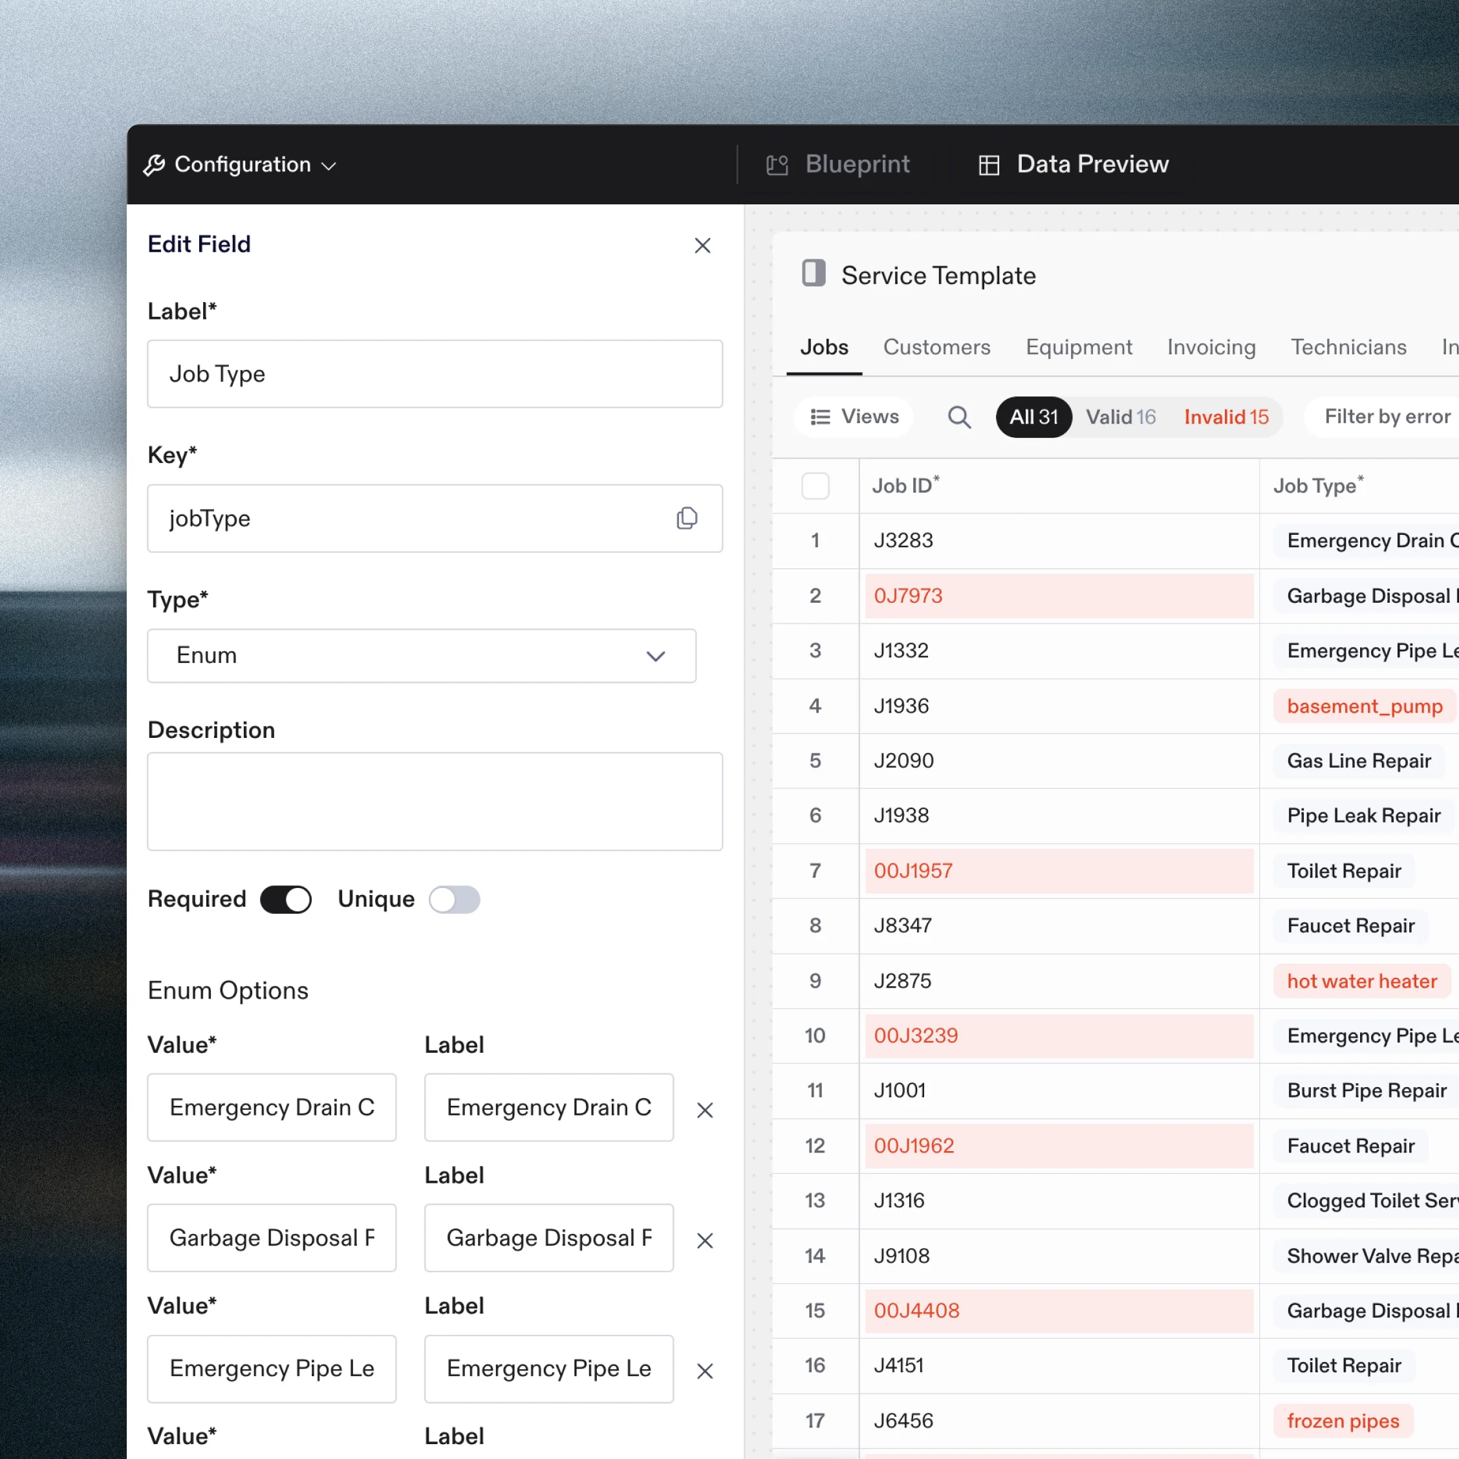The image size is (1459, 1459).
Task: Delete the Emergency Pipe Le enum option
Action: coord(704,1372)
